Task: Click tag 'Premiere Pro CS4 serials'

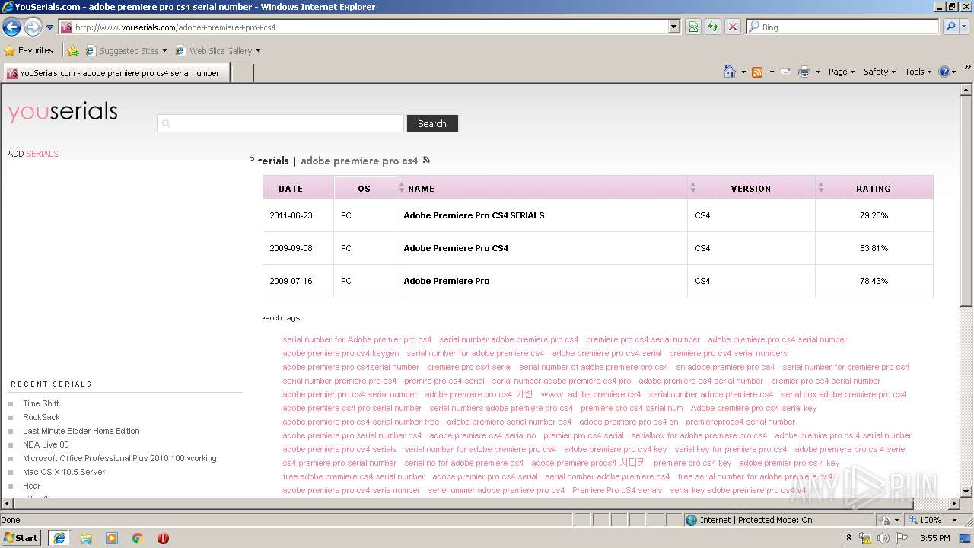Action: coord(617,490)
